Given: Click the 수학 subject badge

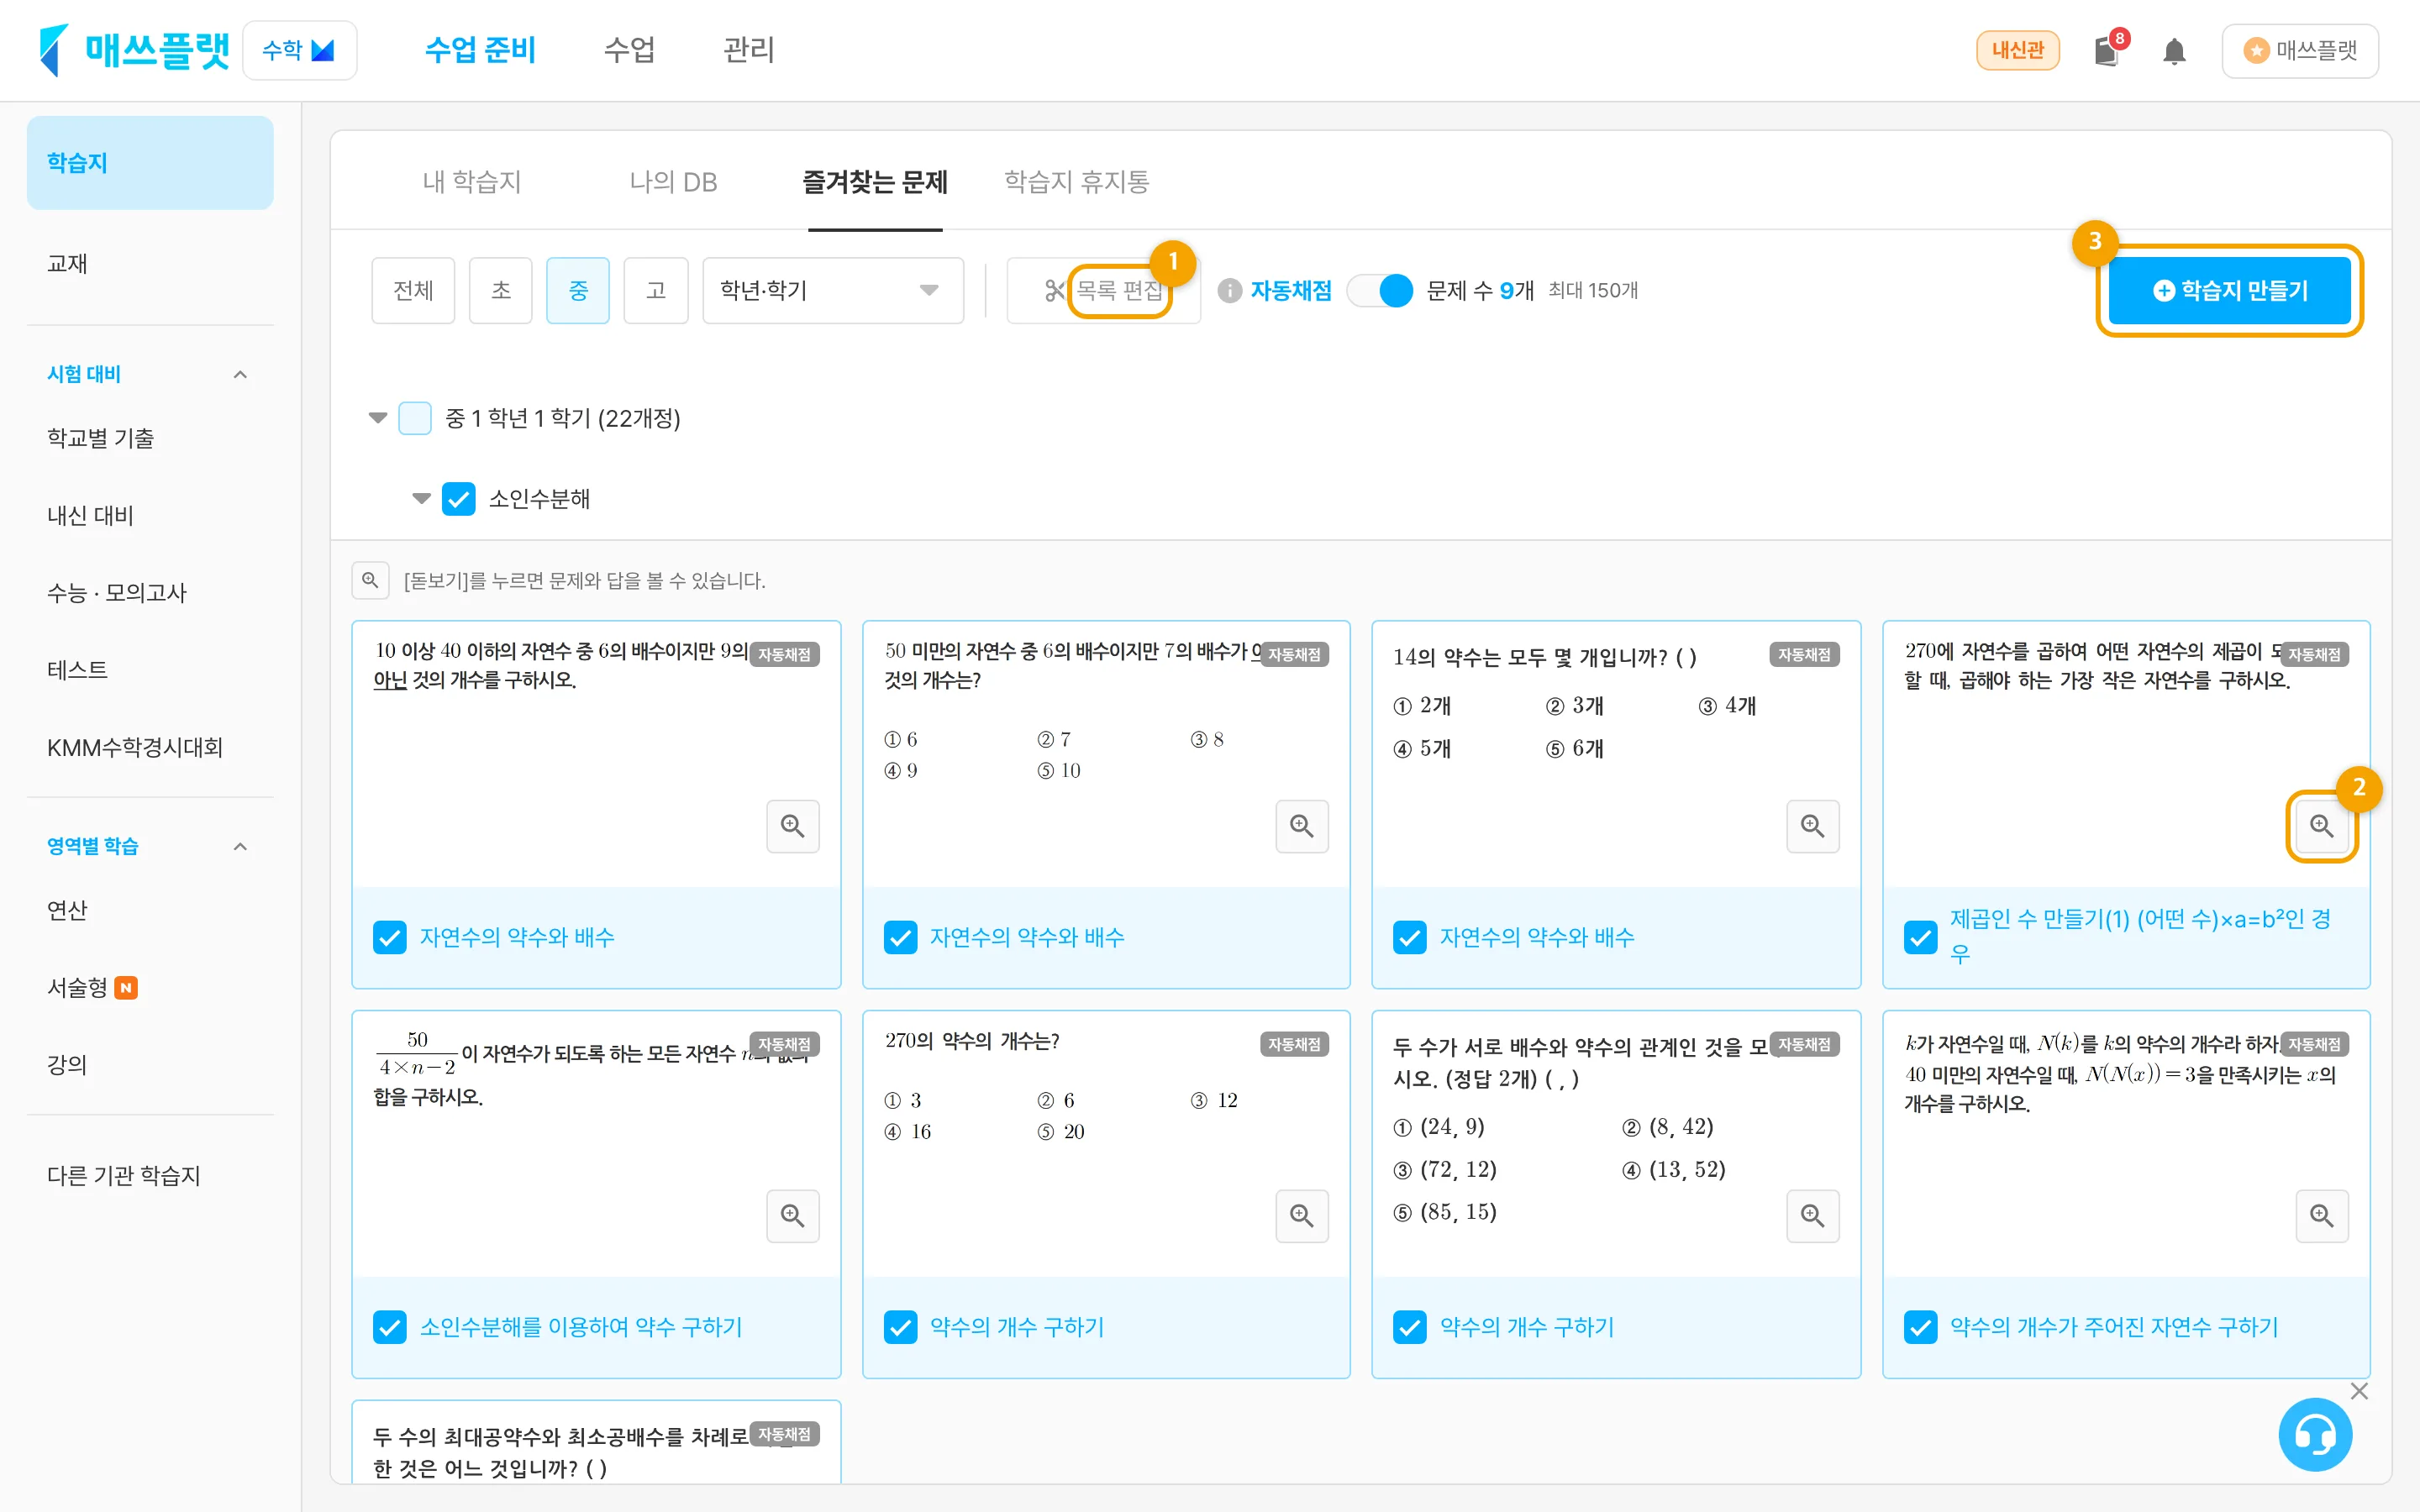Looking at the screenshot, I should 299,50.
